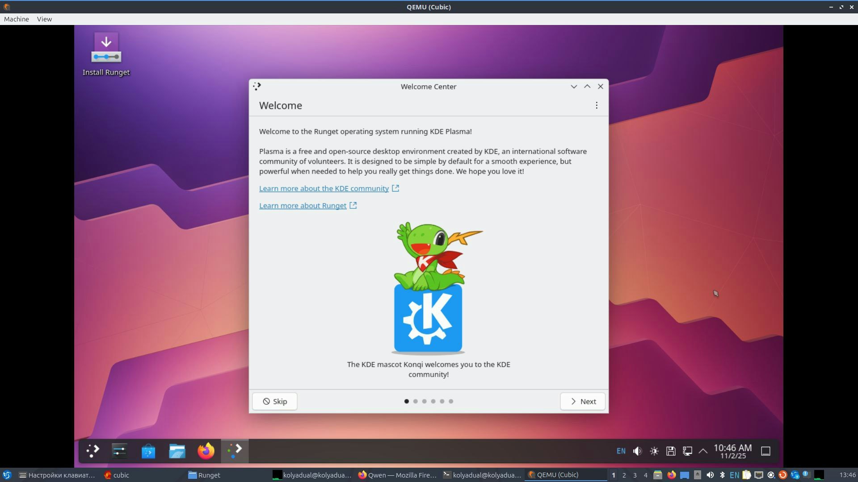
Task: Switch to Настройки клавиат… taskbar window
Action: tap(57, 475)
